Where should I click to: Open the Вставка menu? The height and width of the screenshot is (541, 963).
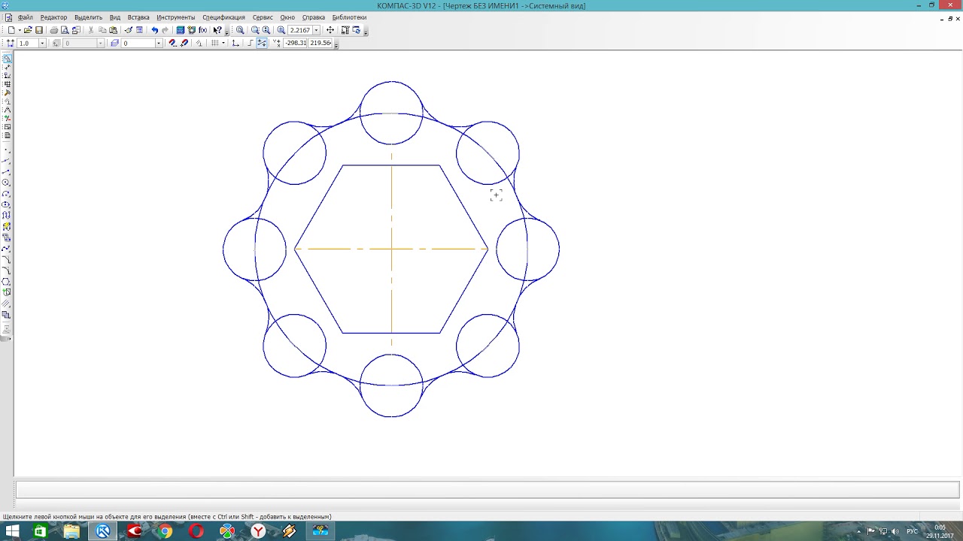[x=138, y=17]
